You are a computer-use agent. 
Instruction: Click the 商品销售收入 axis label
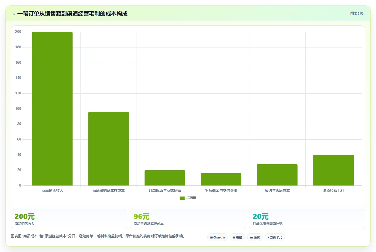click(52, 190)
